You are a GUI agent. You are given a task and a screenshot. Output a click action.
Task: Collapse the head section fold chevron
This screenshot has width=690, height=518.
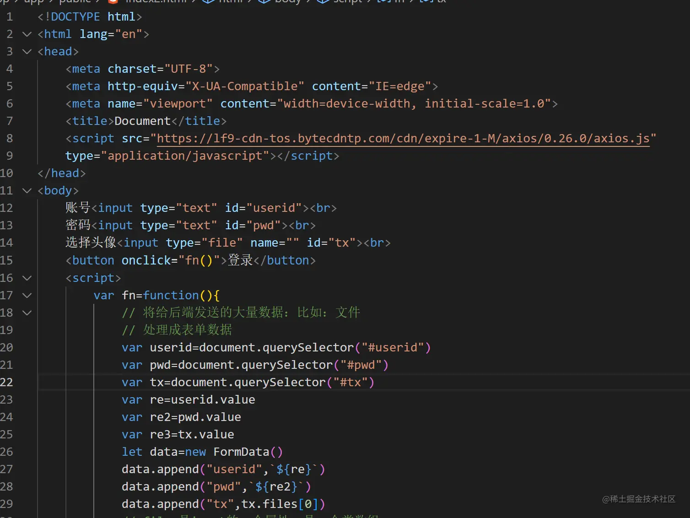27,52
